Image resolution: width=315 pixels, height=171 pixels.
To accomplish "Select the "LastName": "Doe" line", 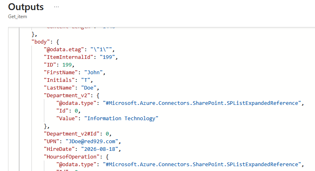I will (x=72, y=88).
